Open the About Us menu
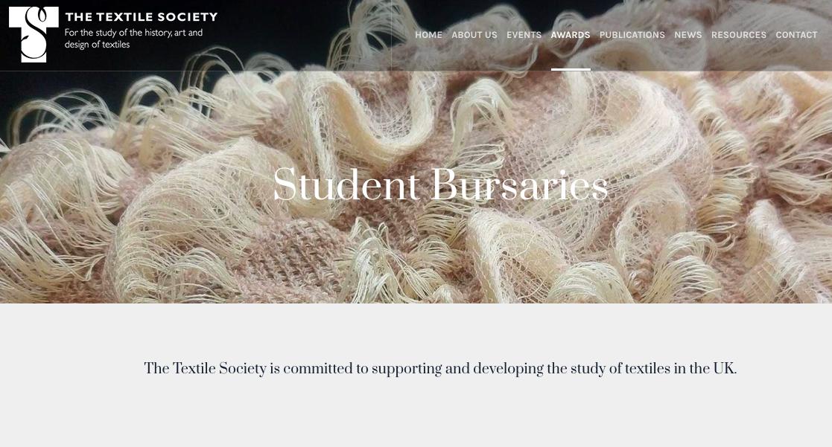 [x=474, y=35]
